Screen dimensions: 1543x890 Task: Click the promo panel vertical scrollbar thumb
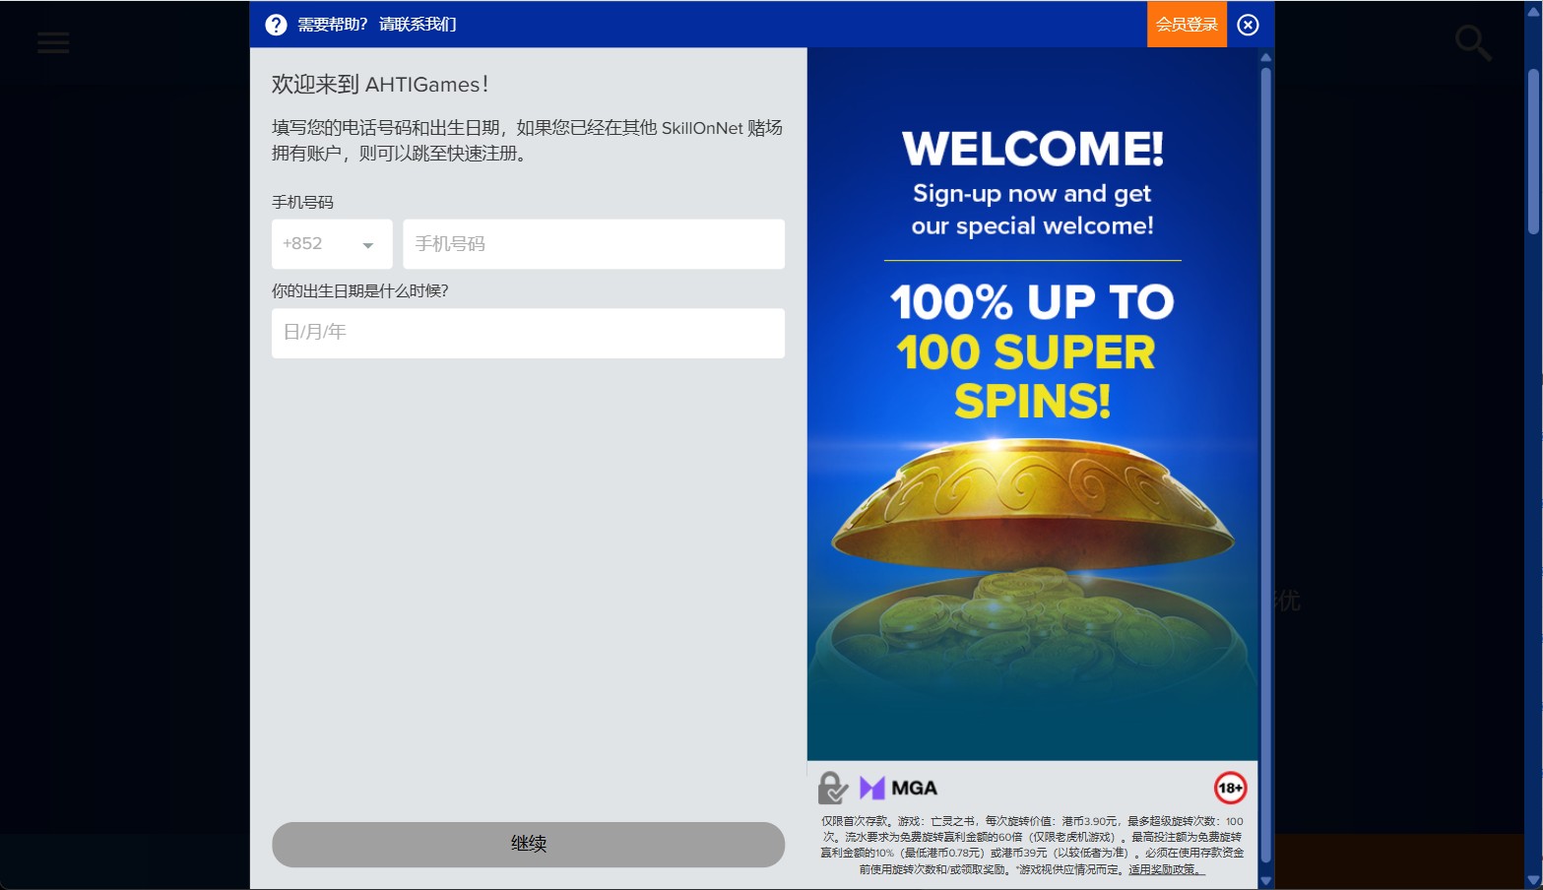pos(1266,465)
